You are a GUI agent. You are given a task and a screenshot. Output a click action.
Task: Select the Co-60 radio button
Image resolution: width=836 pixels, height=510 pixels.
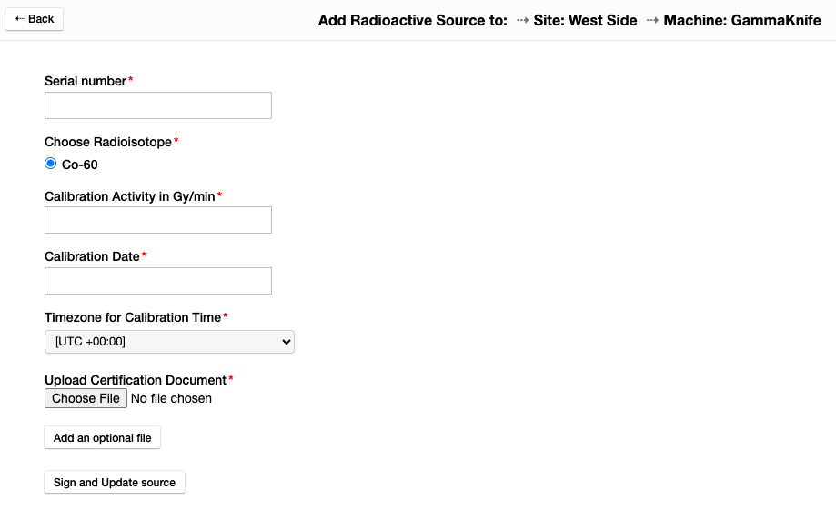[x=51, y=164]
